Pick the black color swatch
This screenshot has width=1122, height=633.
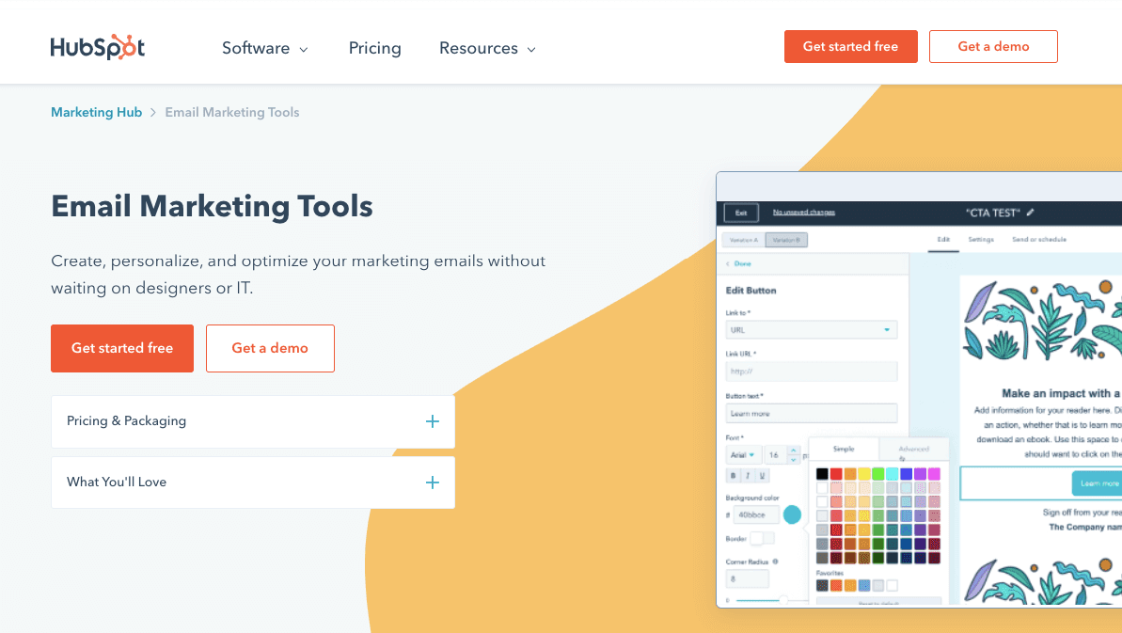(822, 473)
